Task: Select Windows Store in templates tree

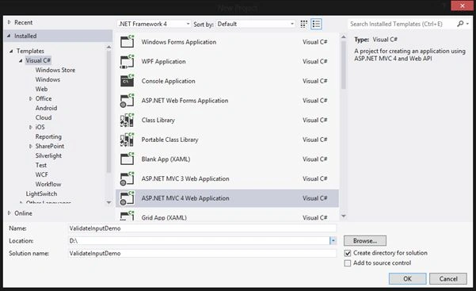Action: click(55, 70)
